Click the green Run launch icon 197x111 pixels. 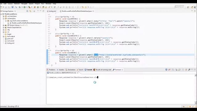tap(25, 7)
